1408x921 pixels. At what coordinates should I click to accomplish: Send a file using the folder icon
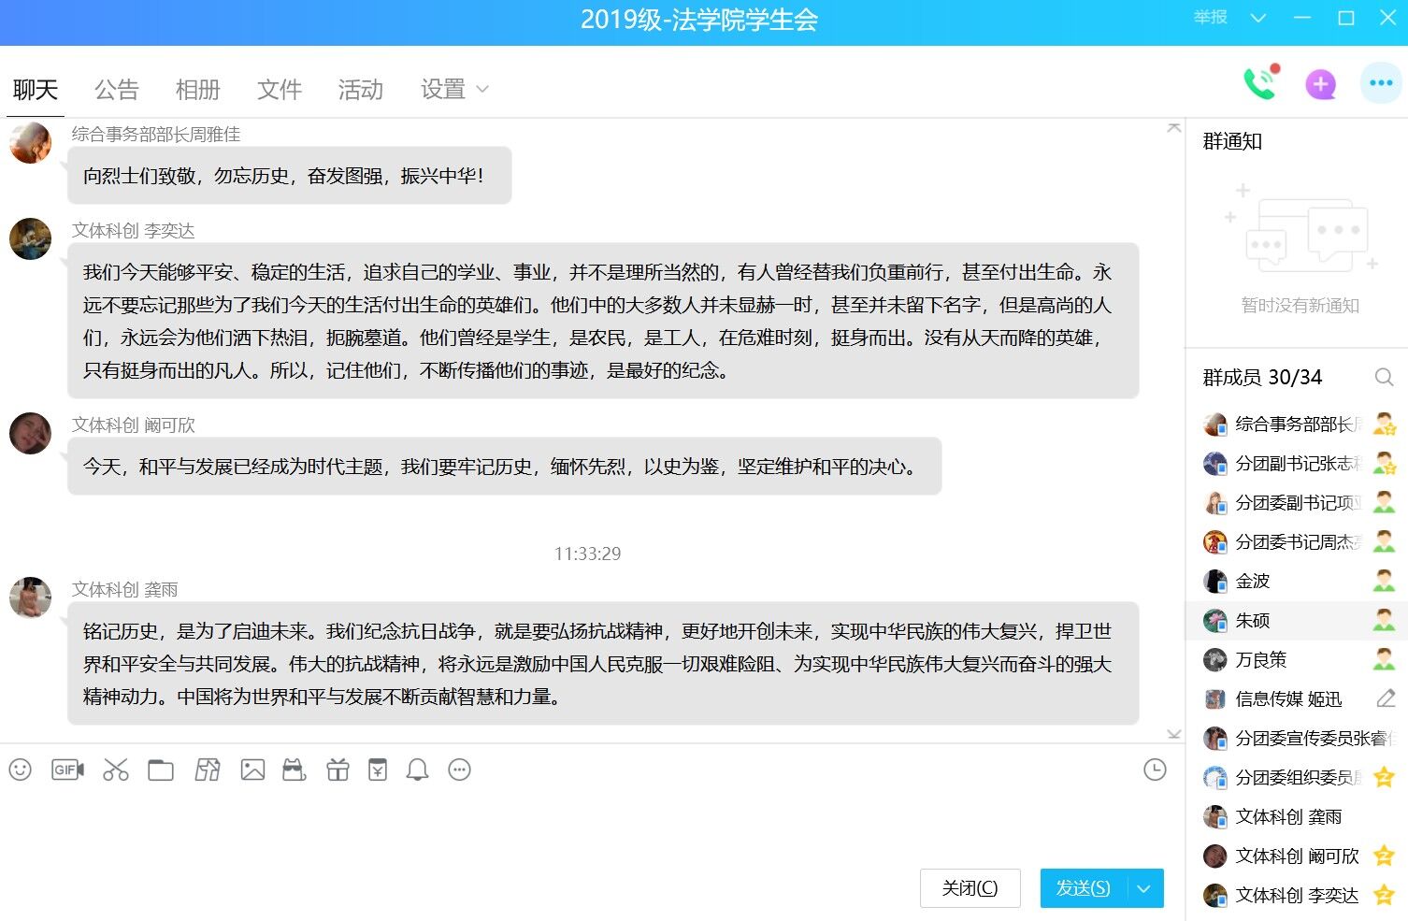pyautogui.click(x=160, y=770)
